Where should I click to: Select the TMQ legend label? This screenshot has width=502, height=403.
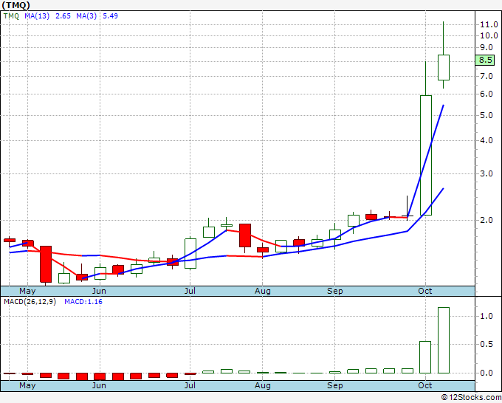11,16
